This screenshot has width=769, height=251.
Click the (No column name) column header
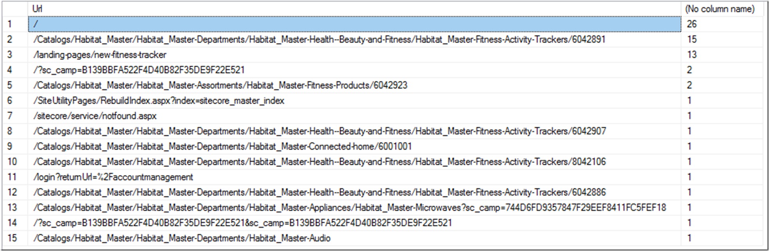coord(720,9)
